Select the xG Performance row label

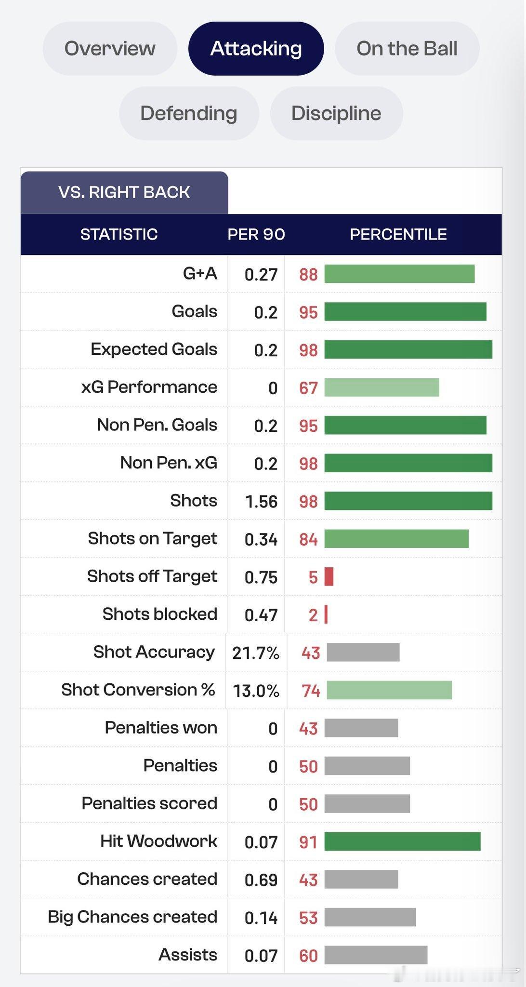149,387
